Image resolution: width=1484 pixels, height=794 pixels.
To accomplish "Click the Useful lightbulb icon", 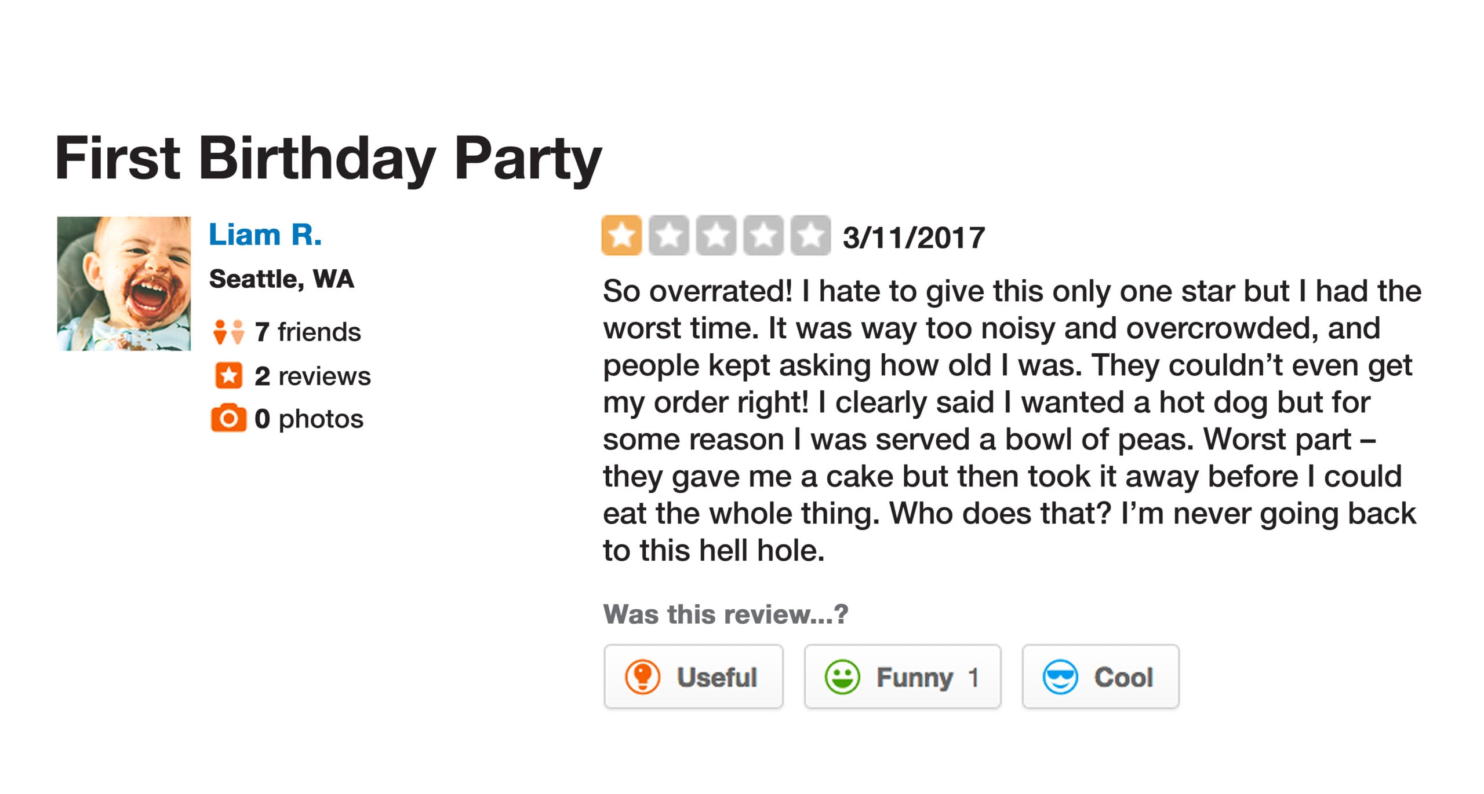I will [642, 676].
